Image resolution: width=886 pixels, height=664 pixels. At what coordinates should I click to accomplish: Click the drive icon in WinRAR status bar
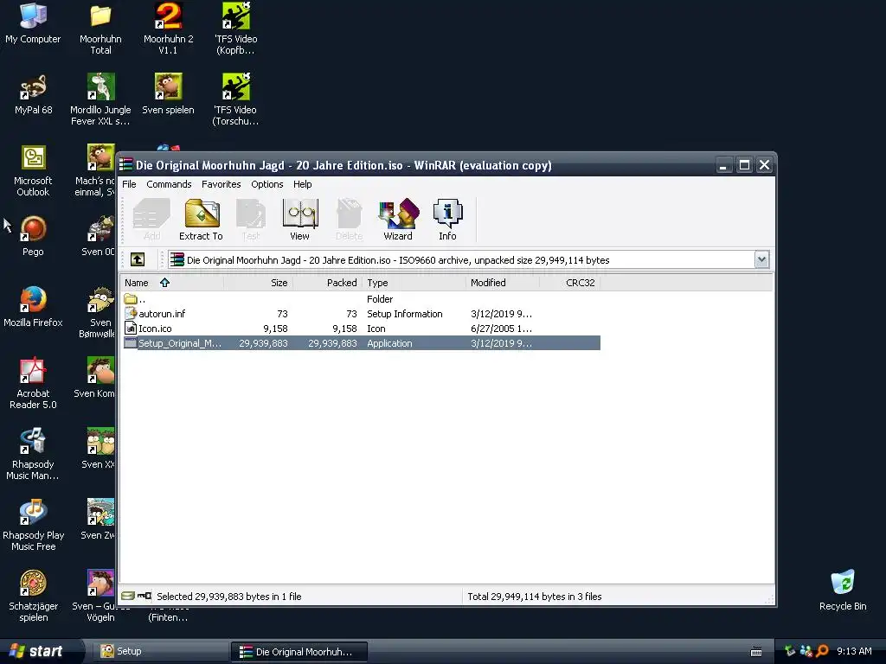coord(128,596)
